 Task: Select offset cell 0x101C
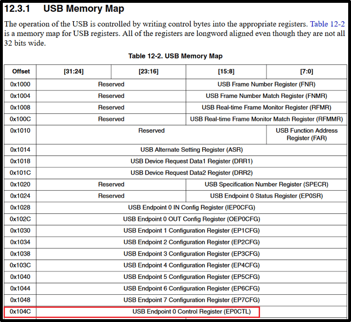(20, 173)
